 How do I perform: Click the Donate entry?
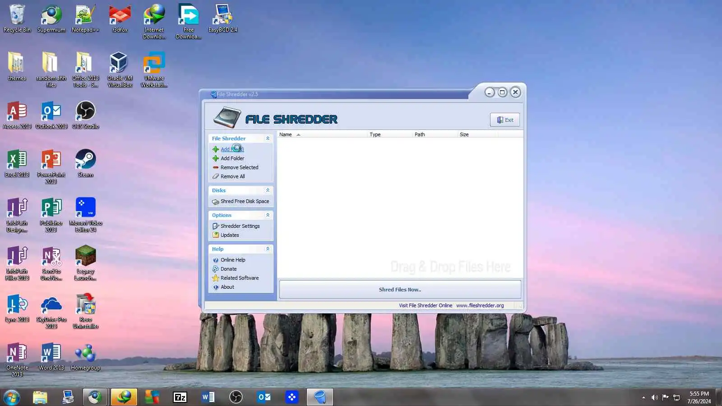coord(228,269)
